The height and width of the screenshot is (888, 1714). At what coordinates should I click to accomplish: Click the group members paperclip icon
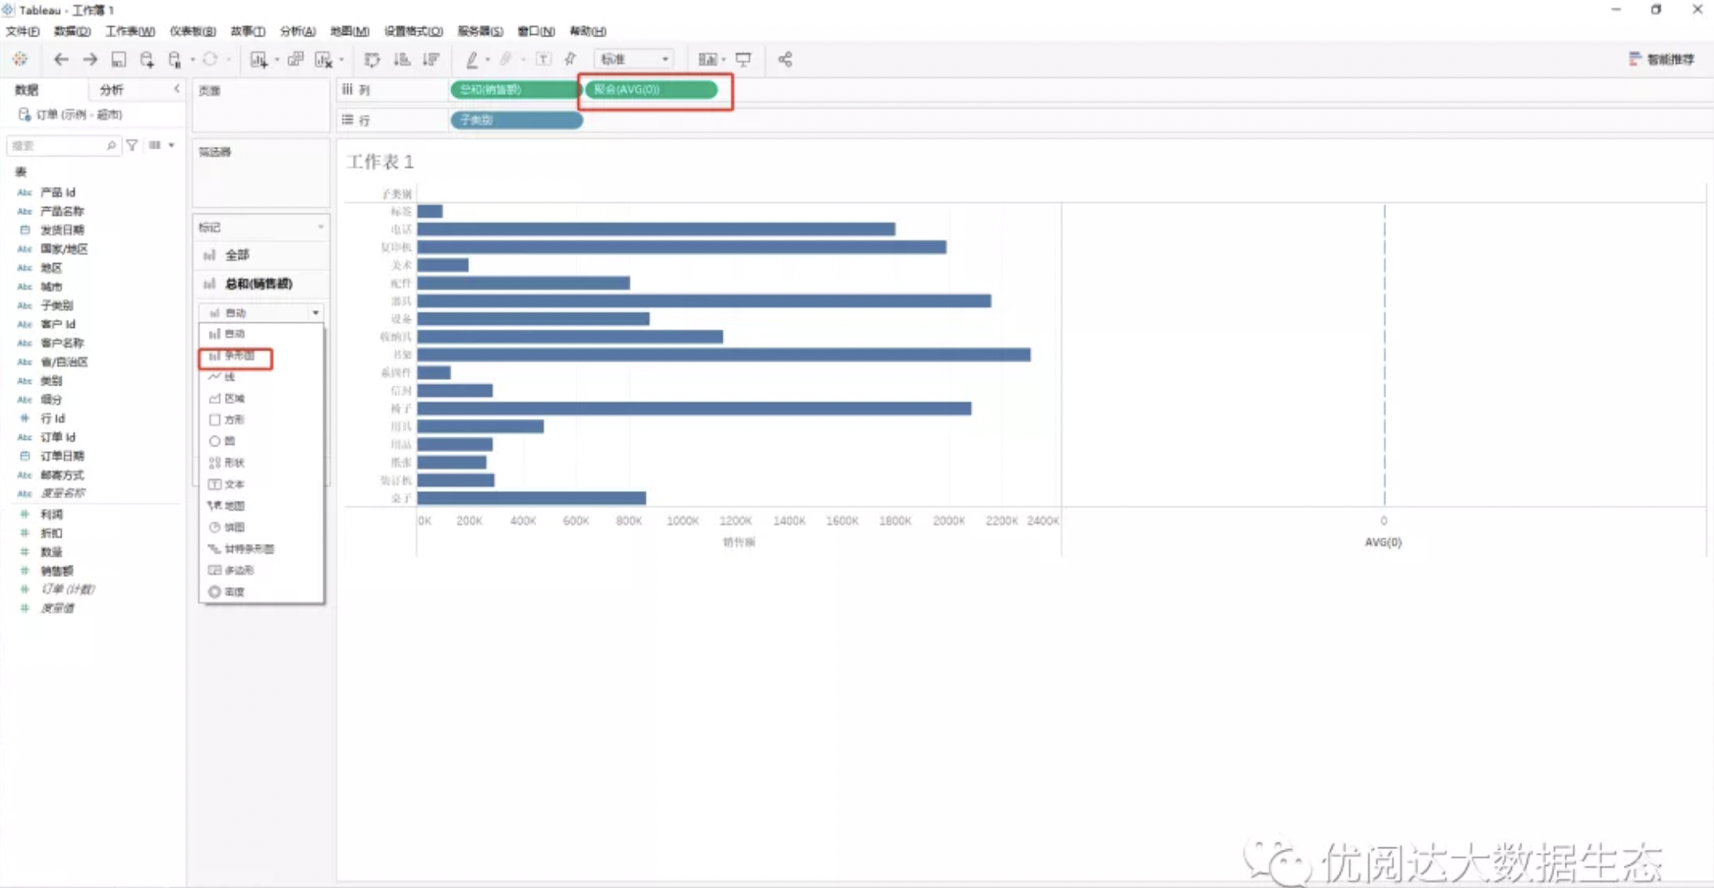(506, 59)
